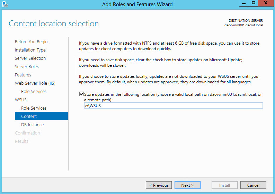
Task: Click the c:\WSUS path input field
Action: 173,105
